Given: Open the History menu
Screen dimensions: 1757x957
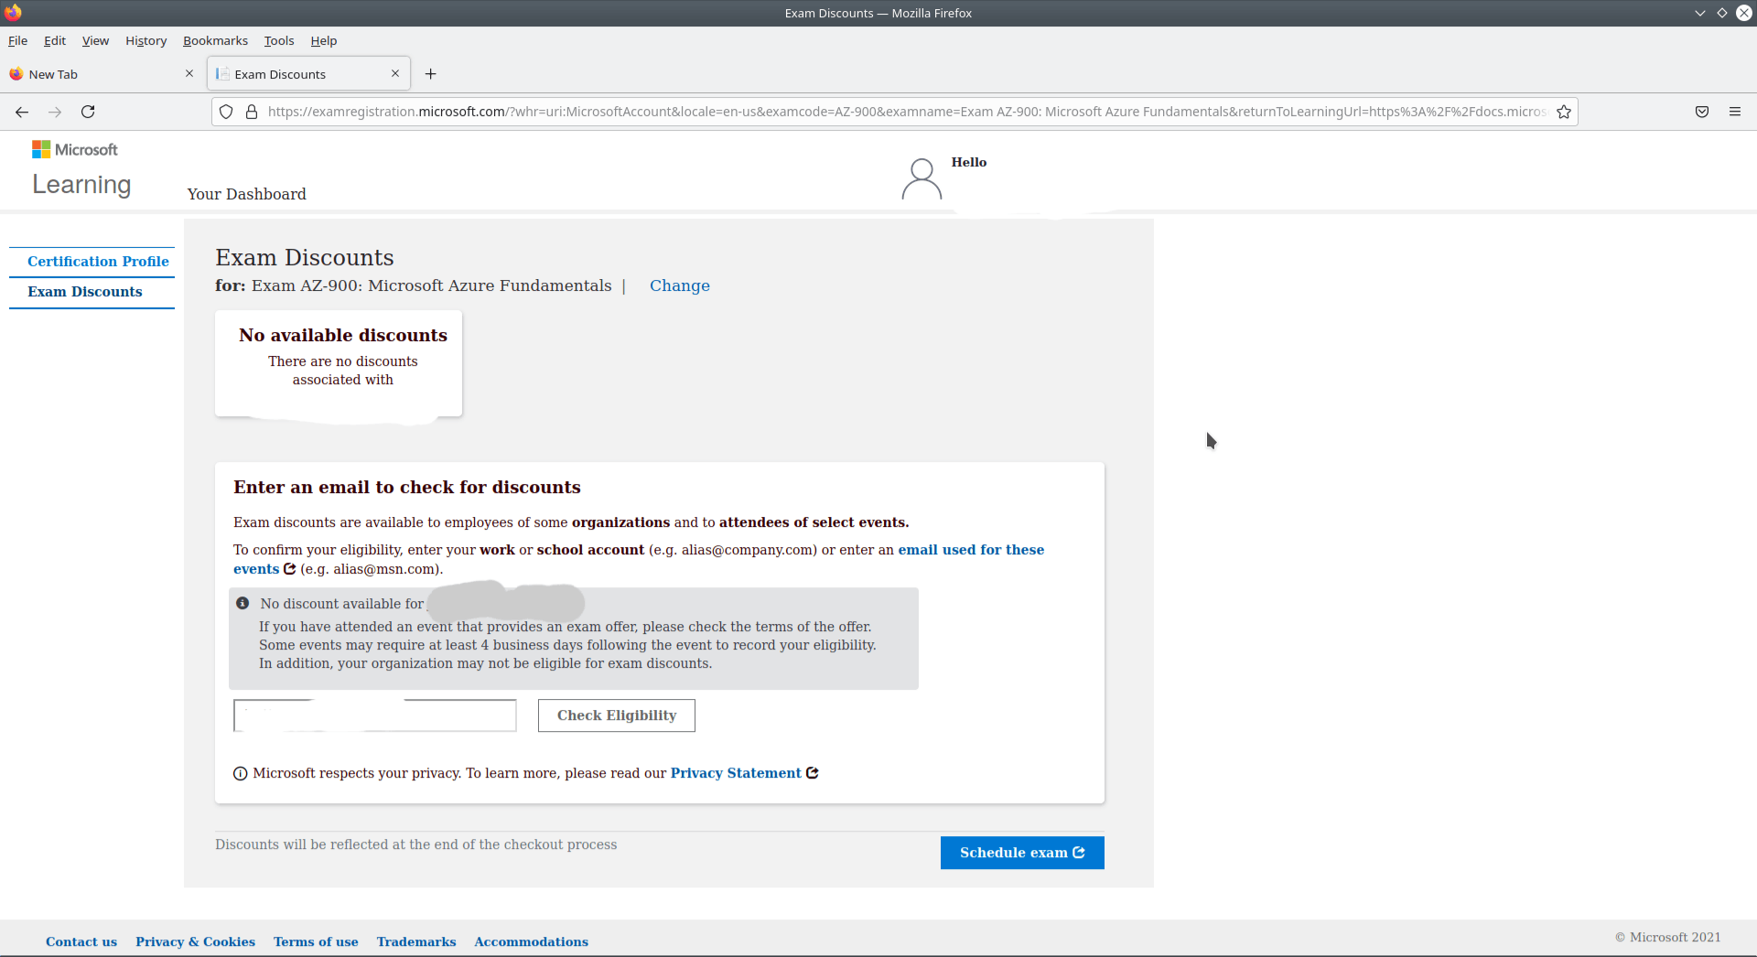Looking at the screenshot, I should 146,40.
